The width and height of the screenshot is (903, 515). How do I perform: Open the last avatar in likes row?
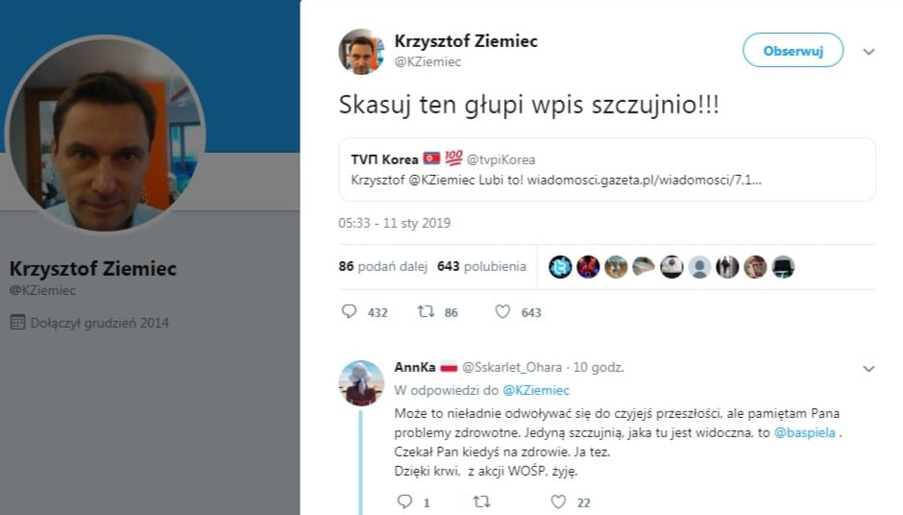(x=783, y=267)
